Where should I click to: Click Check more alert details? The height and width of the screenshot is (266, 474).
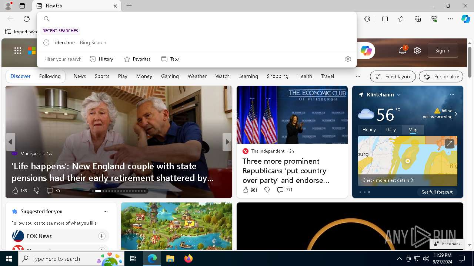pos(388,180)
